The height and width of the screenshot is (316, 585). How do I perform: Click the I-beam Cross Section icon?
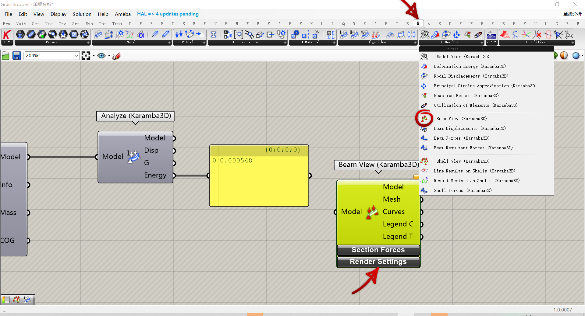coord(214,34)
